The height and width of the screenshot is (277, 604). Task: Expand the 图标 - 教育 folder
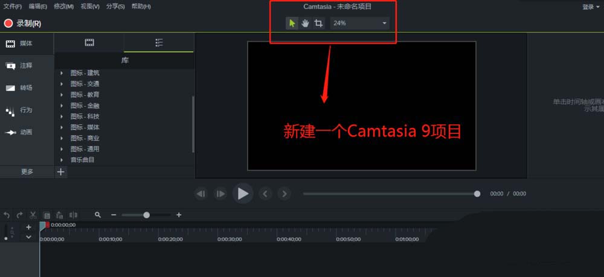tap(61, 95)
